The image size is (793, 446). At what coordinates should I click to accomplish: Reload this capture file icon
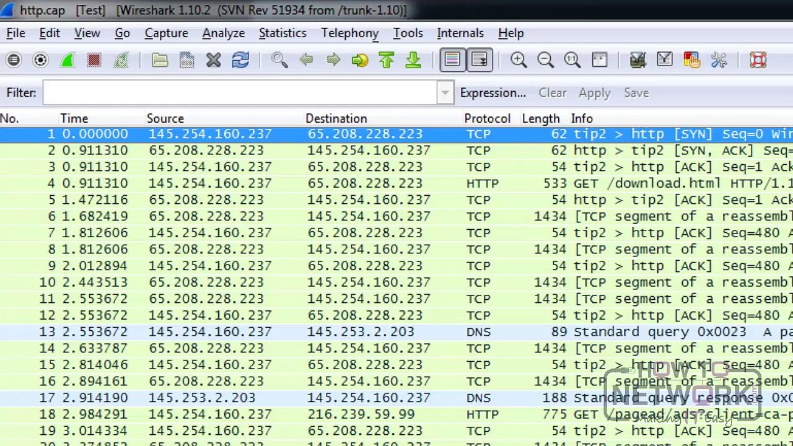click(x=240, y=60)
